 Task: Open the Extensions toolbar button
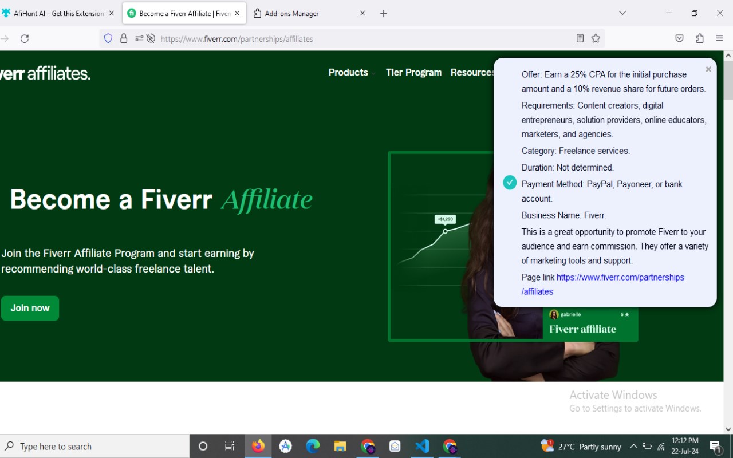tap(700, 38)
